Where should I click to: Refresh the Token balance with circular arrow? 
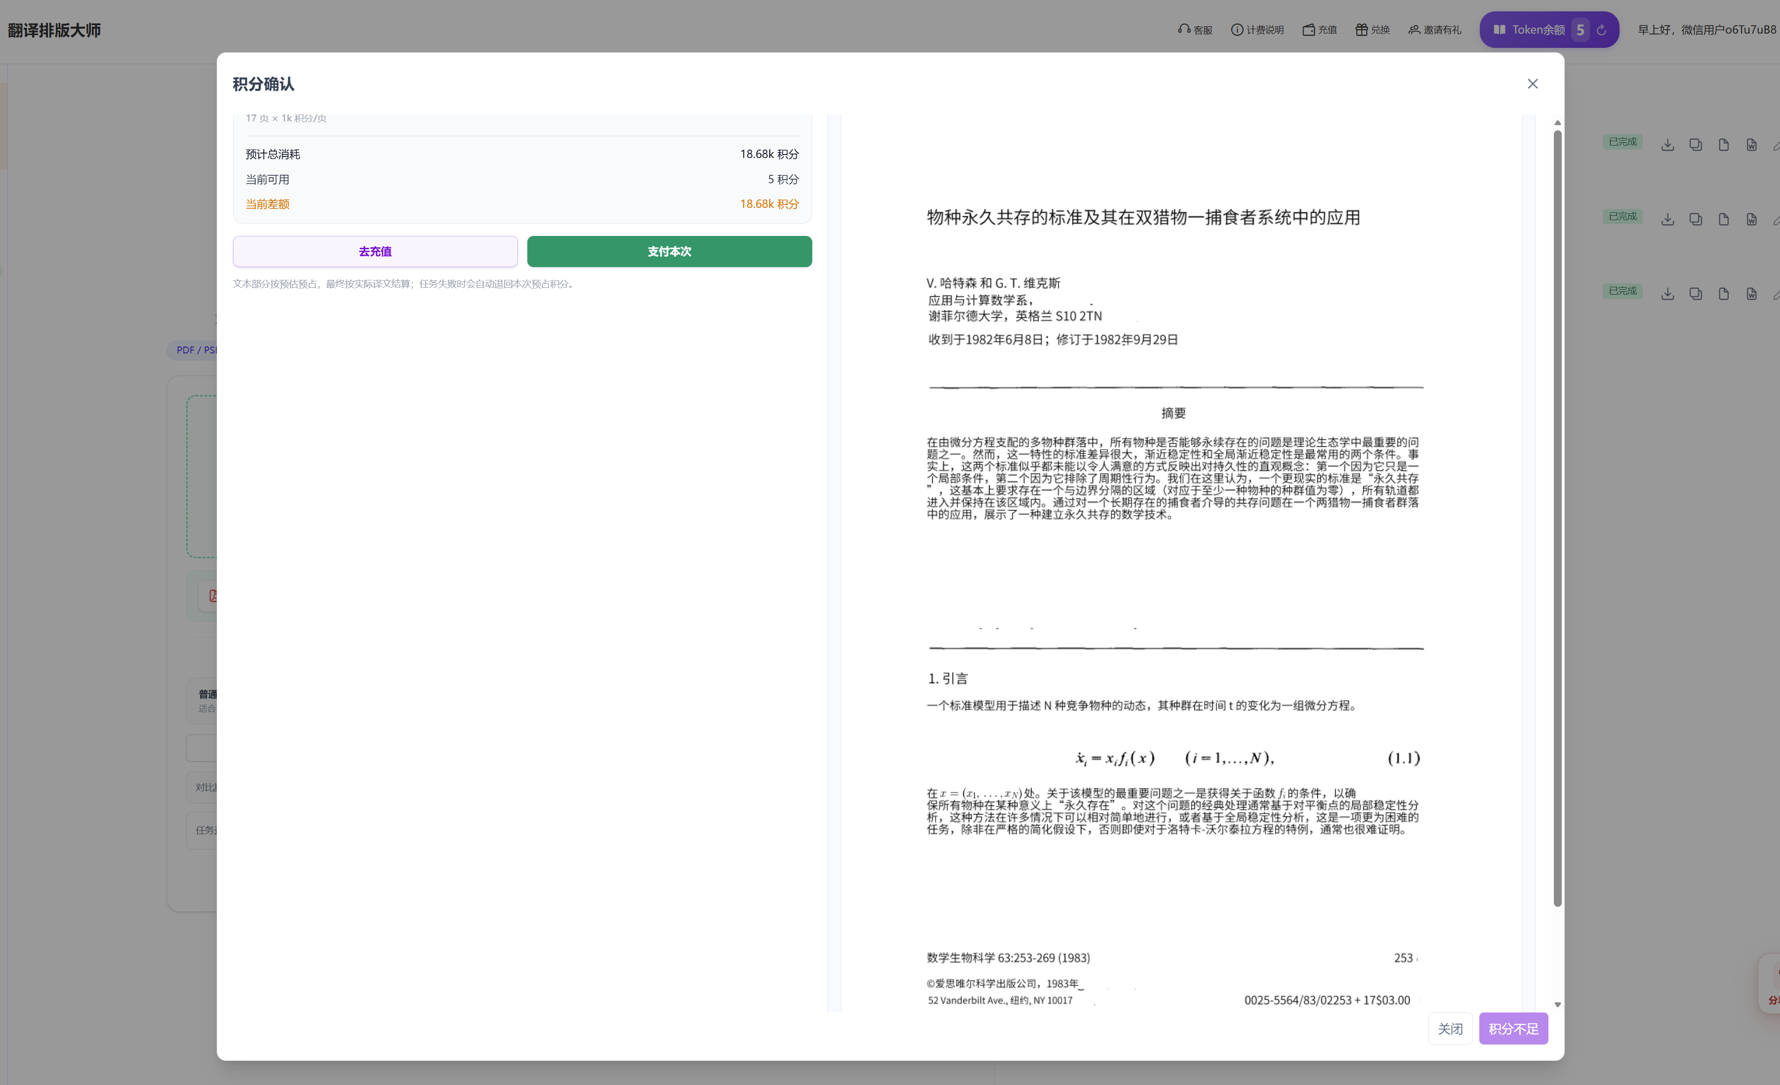coord(1601,30)
